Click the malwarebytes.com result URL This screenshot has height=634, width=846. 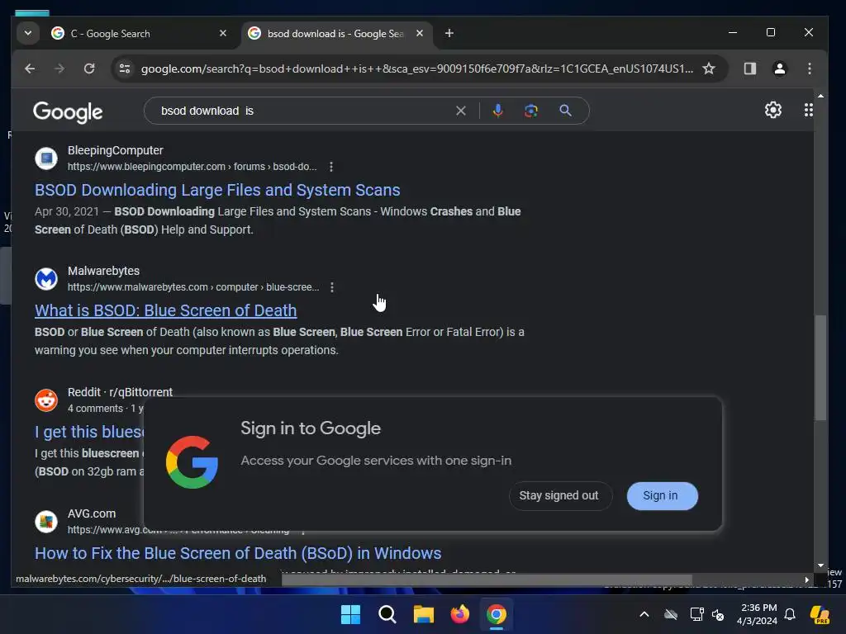193,287
